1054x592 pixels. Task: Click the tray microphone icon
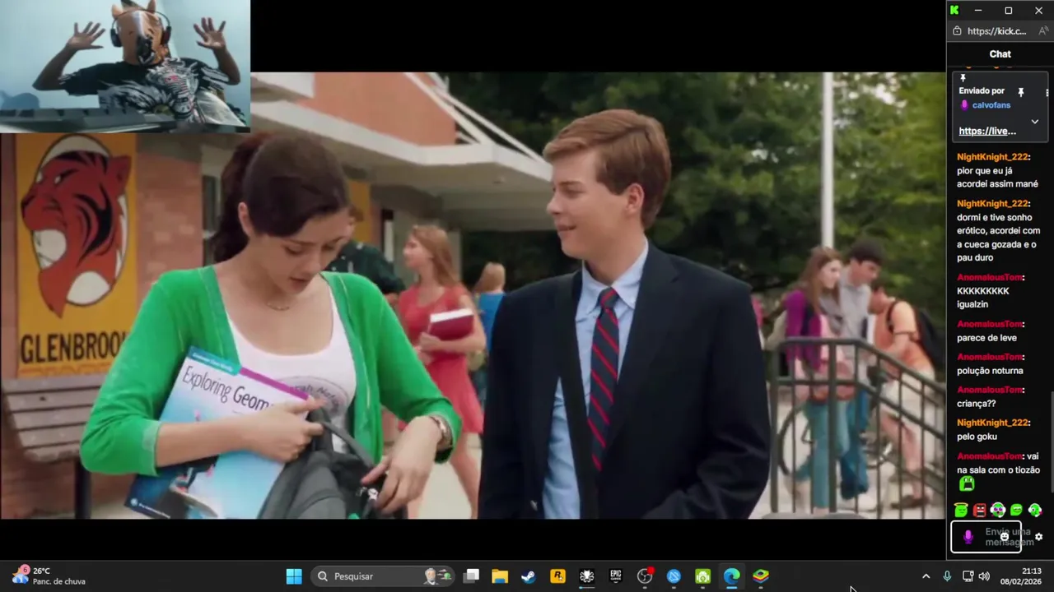(947, 576)
